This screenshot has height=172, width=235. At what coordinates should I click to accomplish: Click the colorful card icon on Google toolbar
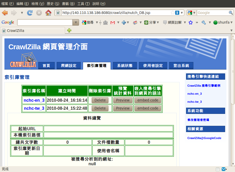pos(135,23)
